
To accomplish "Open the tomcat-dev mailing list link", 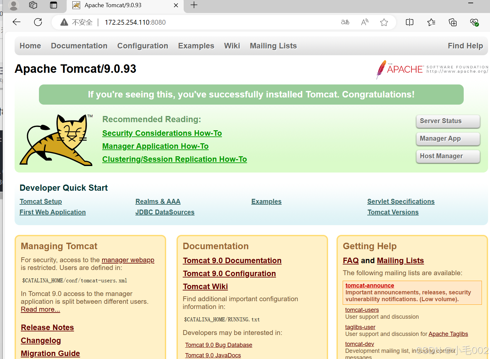I will [360, 344].
